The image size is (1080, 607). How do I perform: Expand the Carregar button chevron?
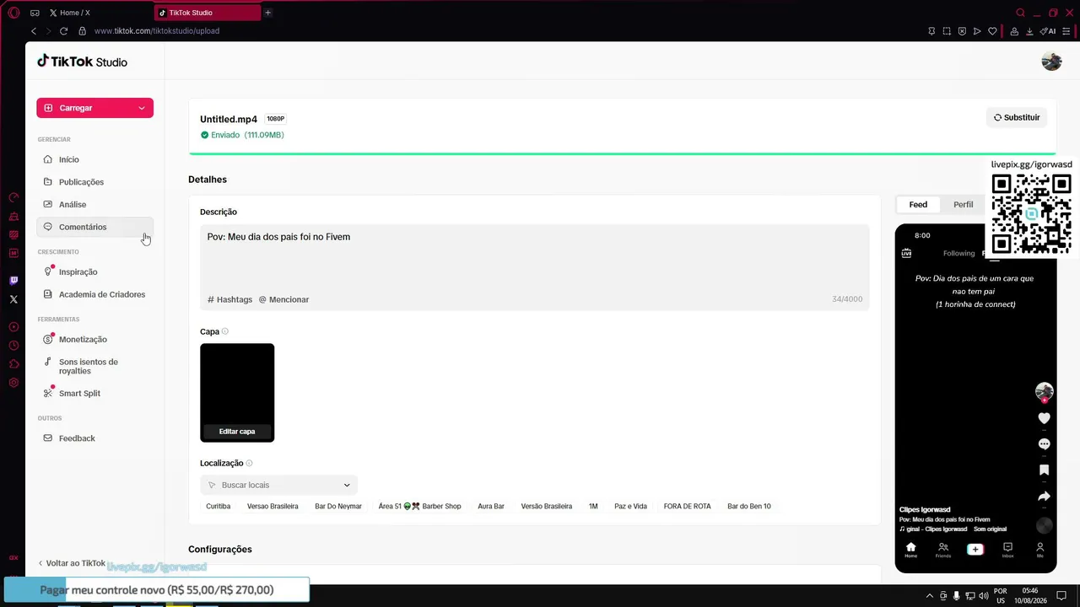tap(142, 108)
